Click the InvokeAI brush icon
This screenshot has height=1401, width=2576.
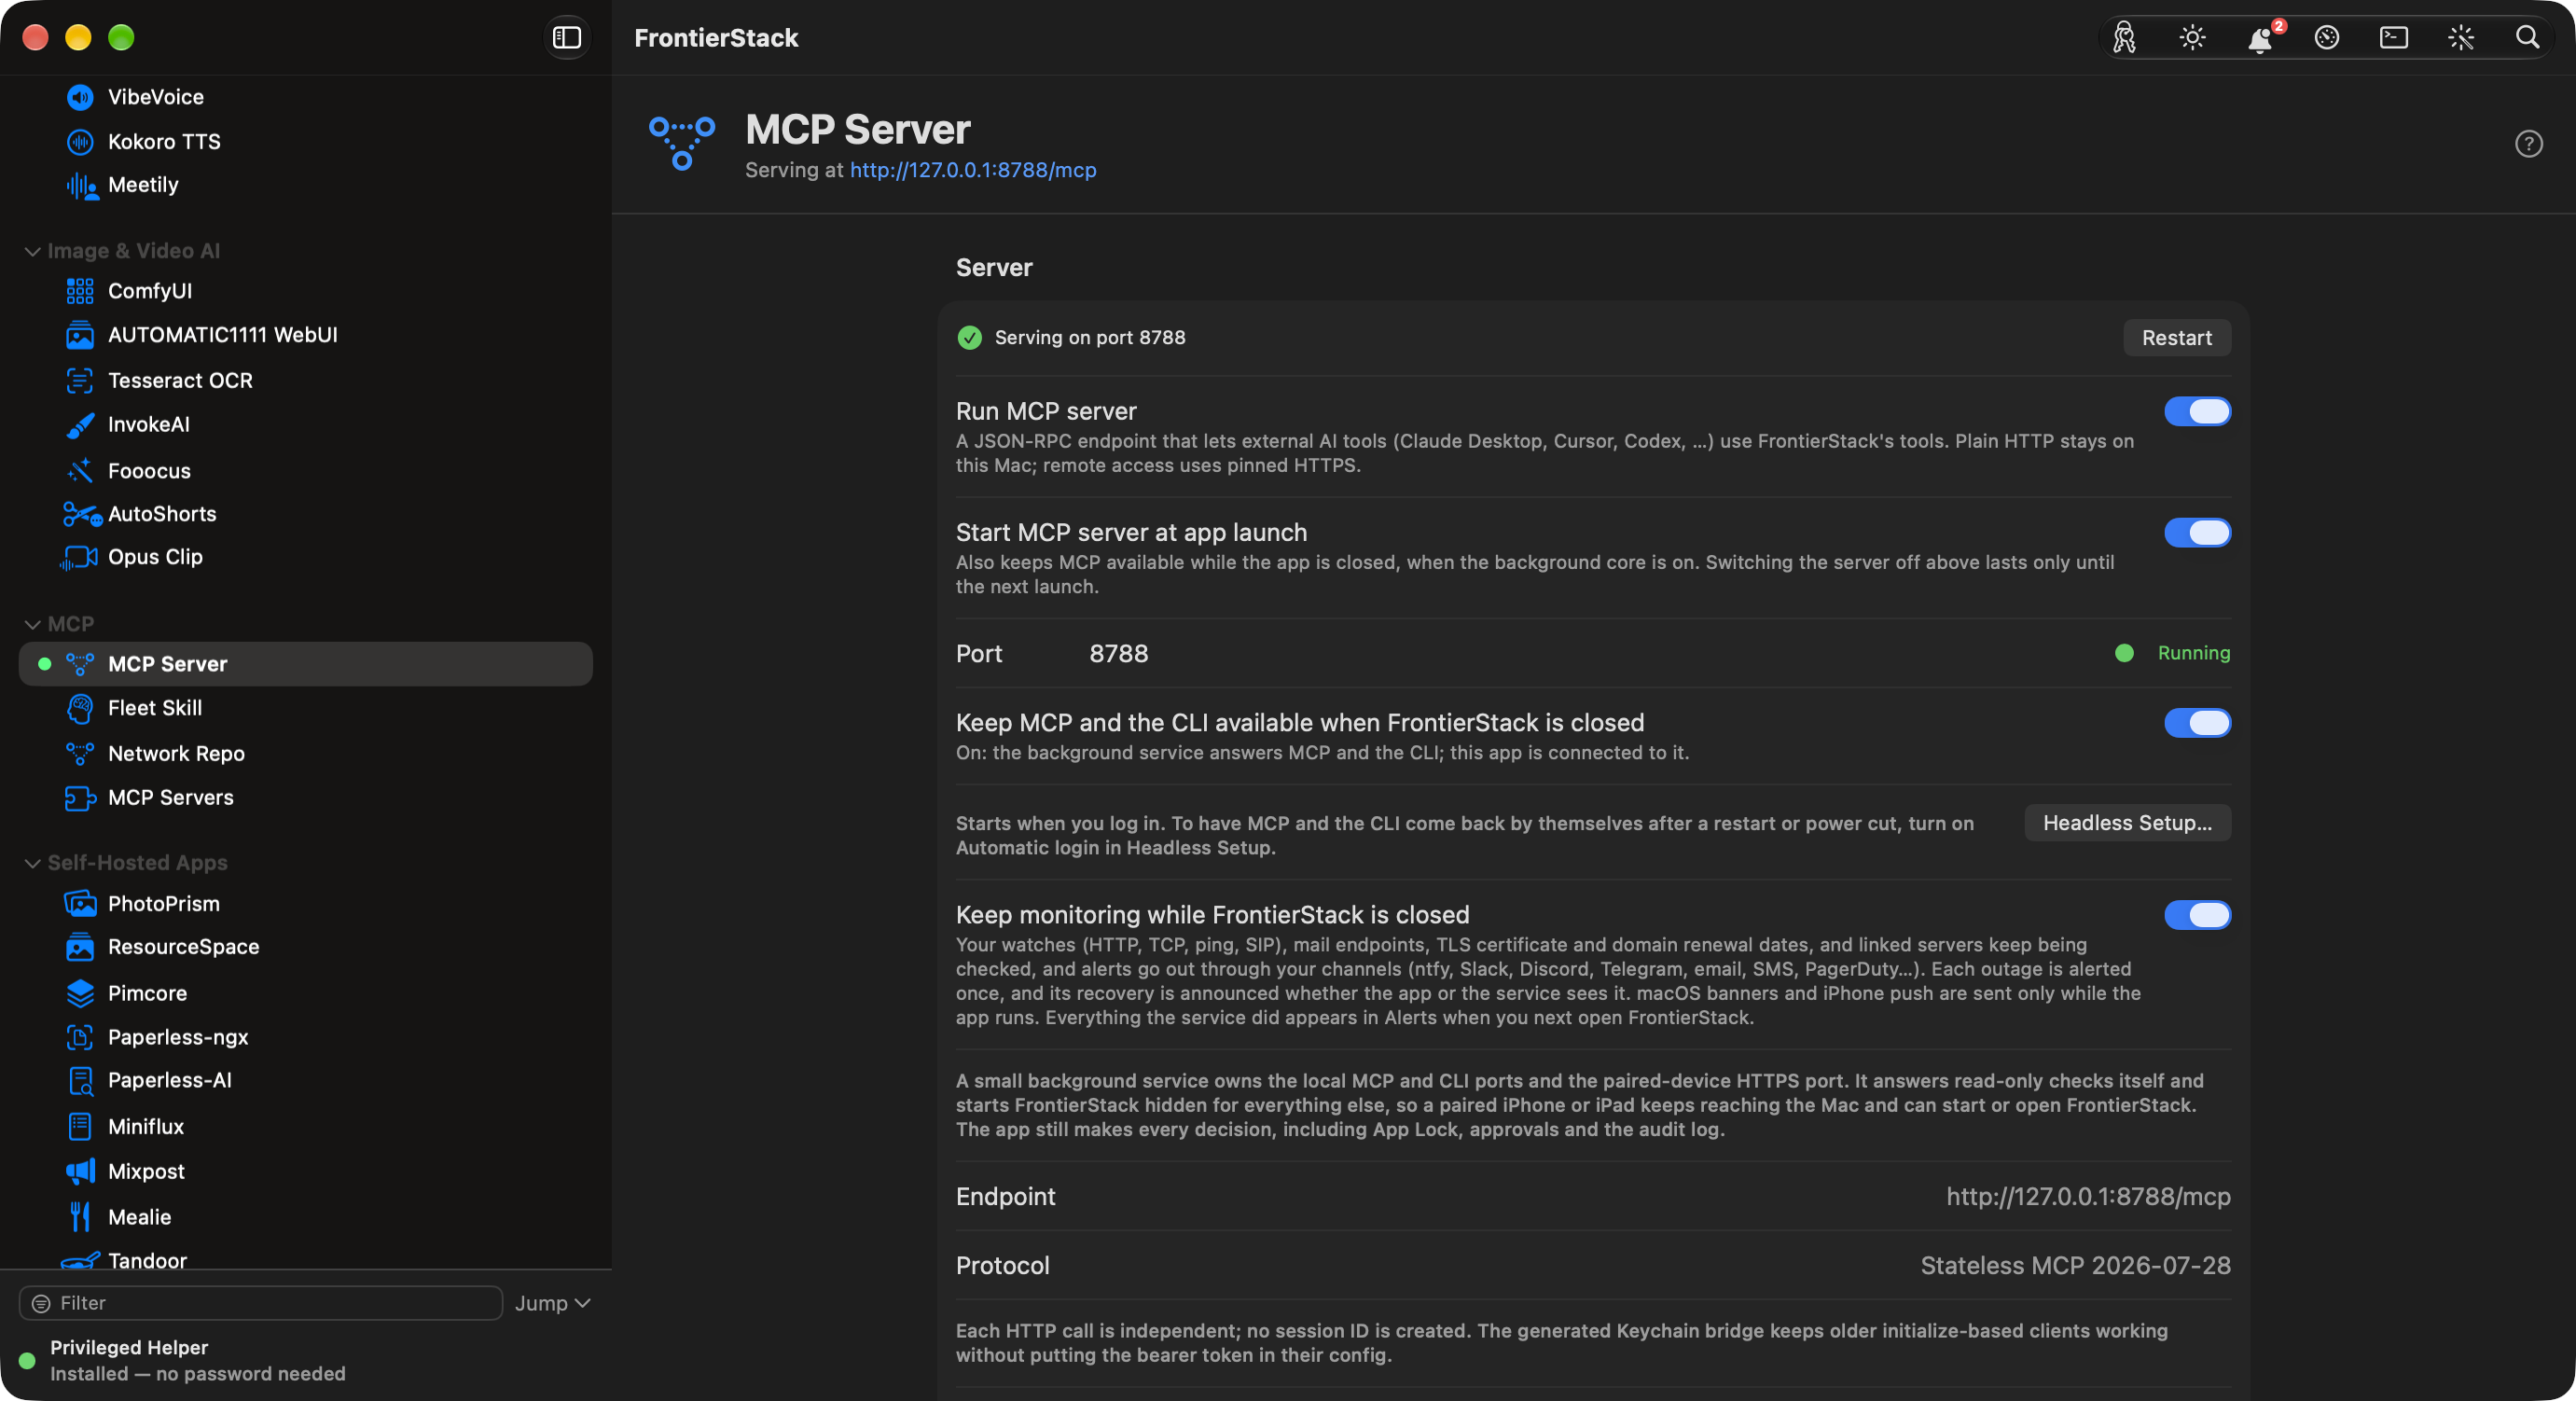click(x=80, y=425)
